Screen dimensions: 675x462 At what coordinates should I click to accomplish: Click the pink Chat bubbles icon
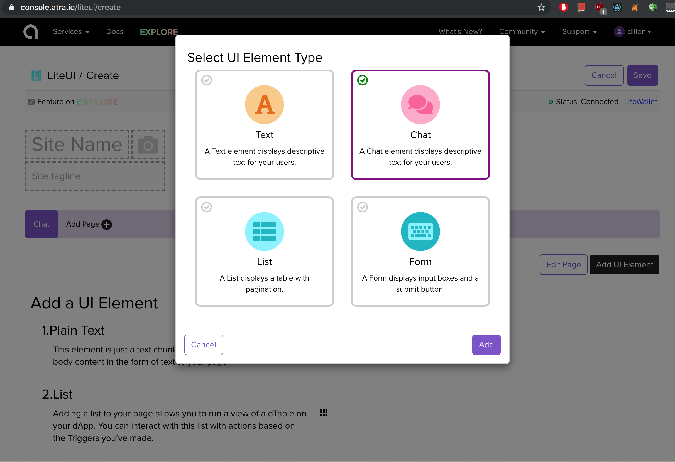pyautogui.click(x=420, y=104)
